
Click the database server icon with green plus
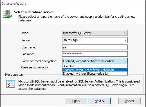(7, 14)
